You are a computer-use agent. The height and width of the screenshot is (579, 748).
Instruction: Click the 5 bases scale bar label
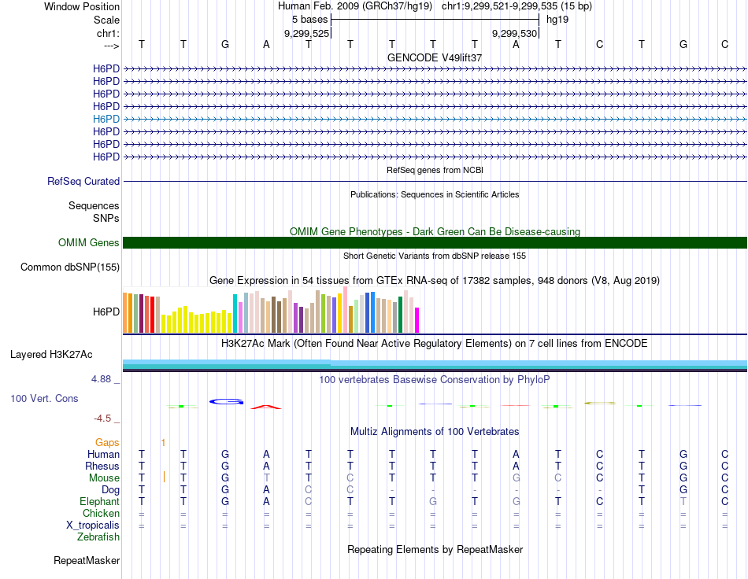[309, 20]
